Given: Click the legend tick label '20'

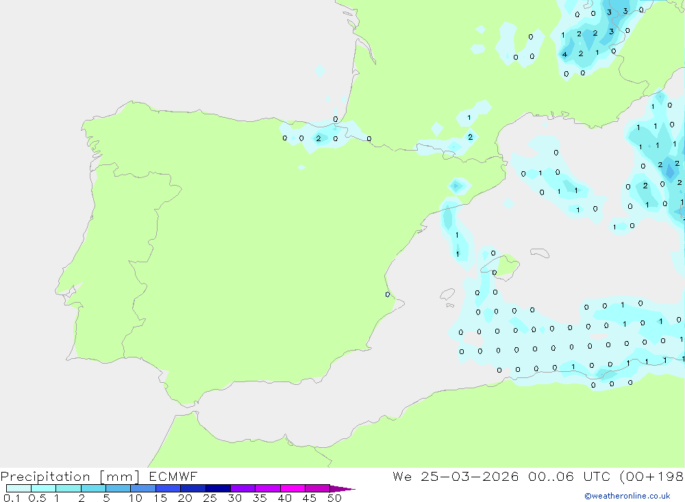Looking at the screenshot, I should [x=185, y=498].
